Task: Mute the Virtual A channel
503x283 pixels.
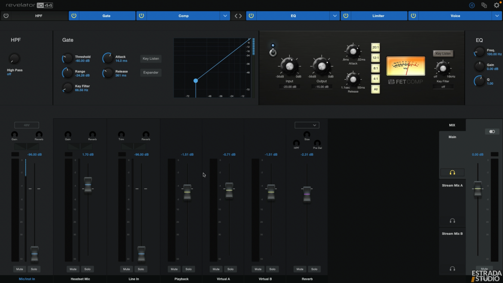Action: click(x=216, y=269)
